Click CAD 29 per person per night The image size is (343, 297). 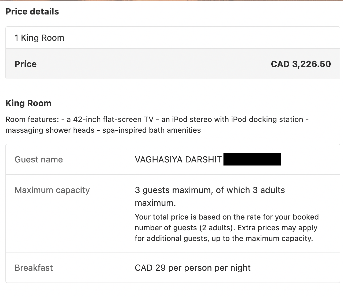193,268
